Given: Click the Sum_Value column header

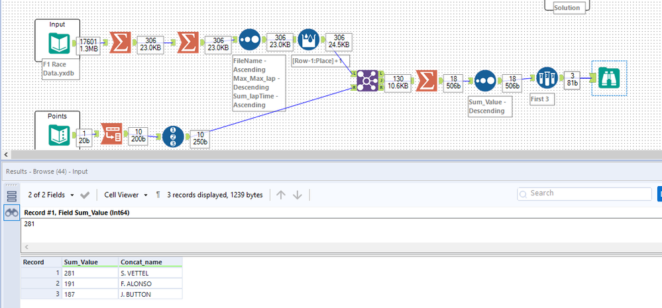Looking at the screenshot, I should pyautogui.click(x=90, y=262).
